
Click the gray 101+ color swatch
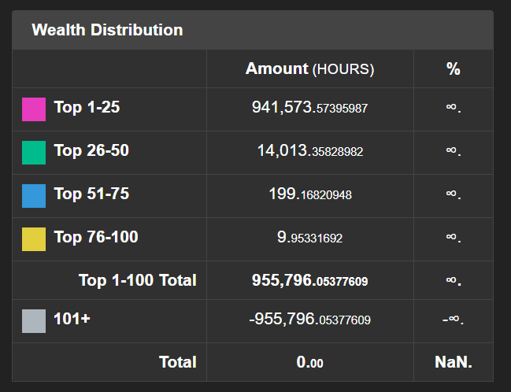34,321
